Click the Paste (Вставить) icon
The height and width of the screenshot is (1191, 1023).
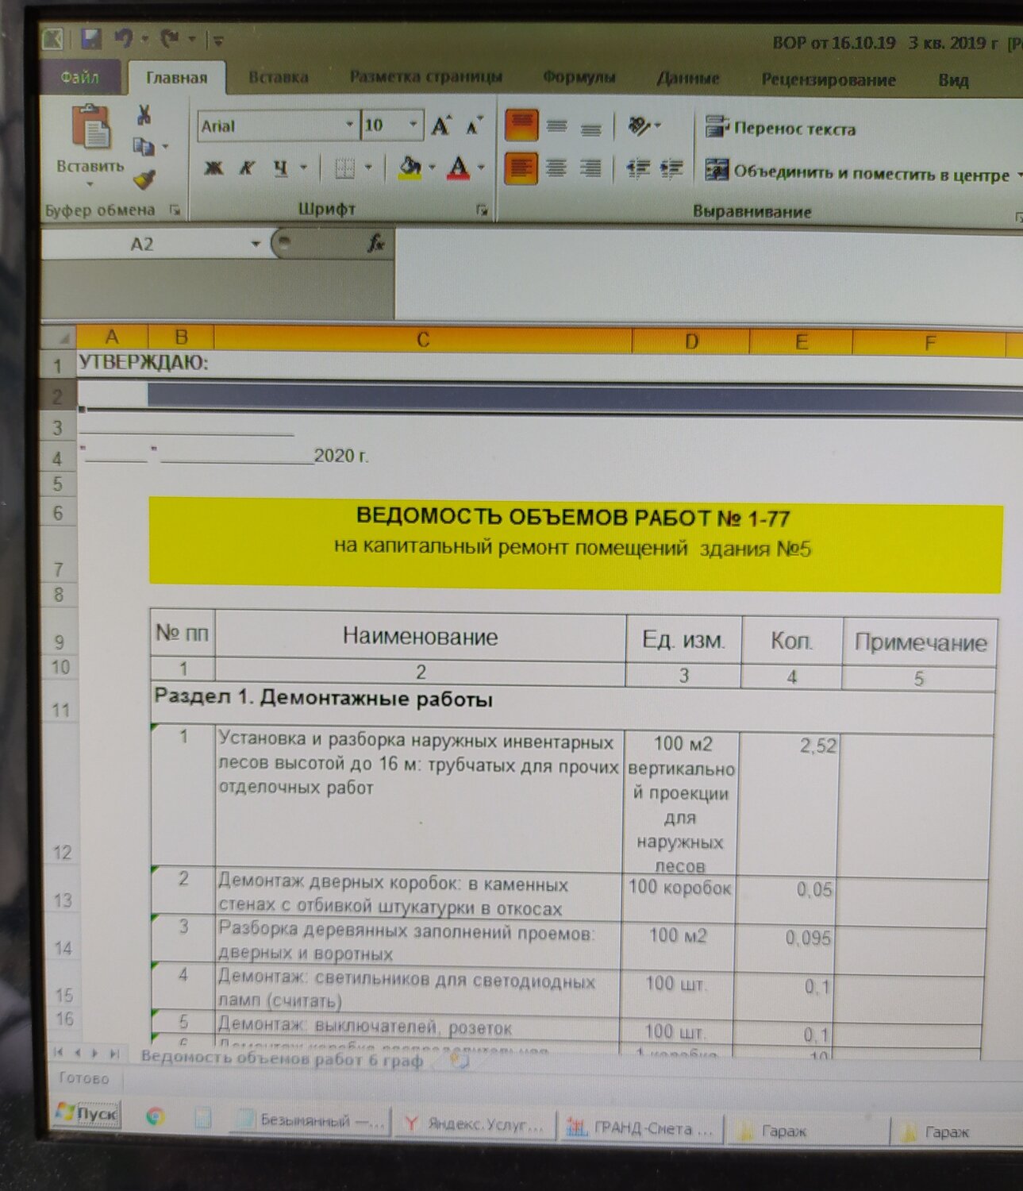tap(90, 127)
